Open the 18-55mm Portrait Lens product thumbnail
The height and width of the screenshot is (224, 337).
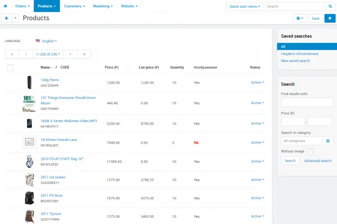tap(29, 142)
